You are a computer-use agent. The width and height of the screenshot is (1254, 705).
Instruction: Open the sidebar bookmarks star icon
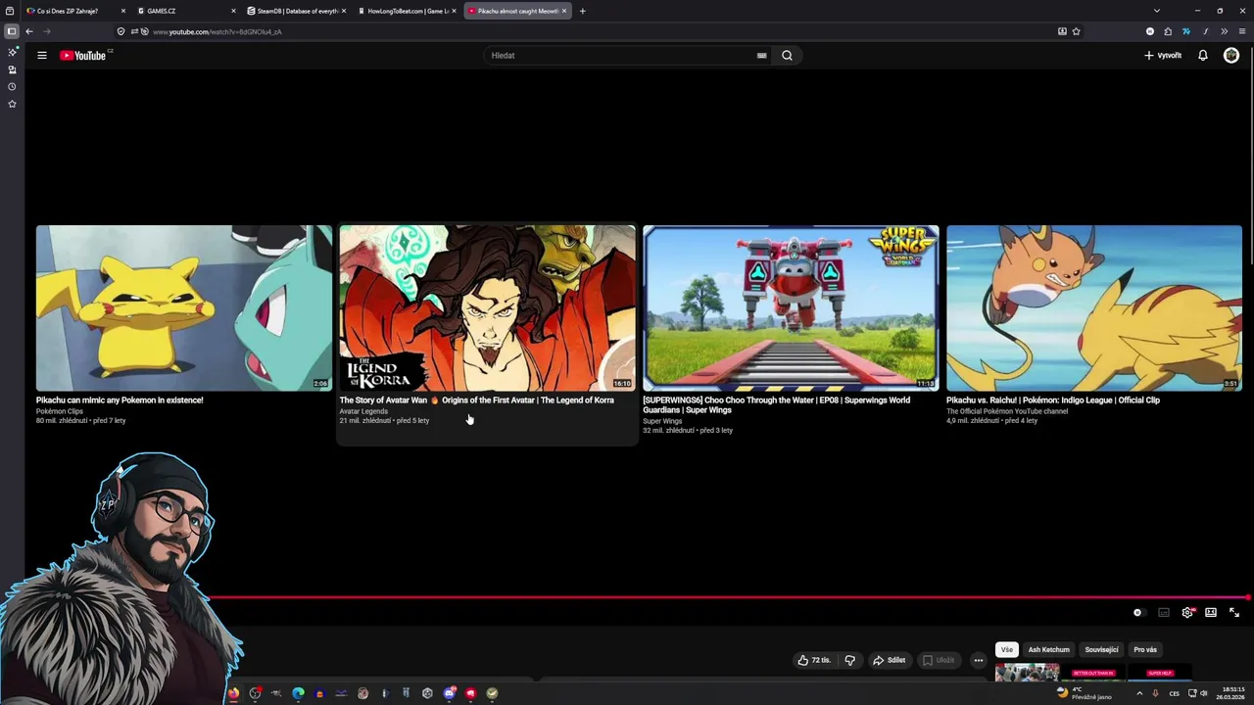coord(12,104)
